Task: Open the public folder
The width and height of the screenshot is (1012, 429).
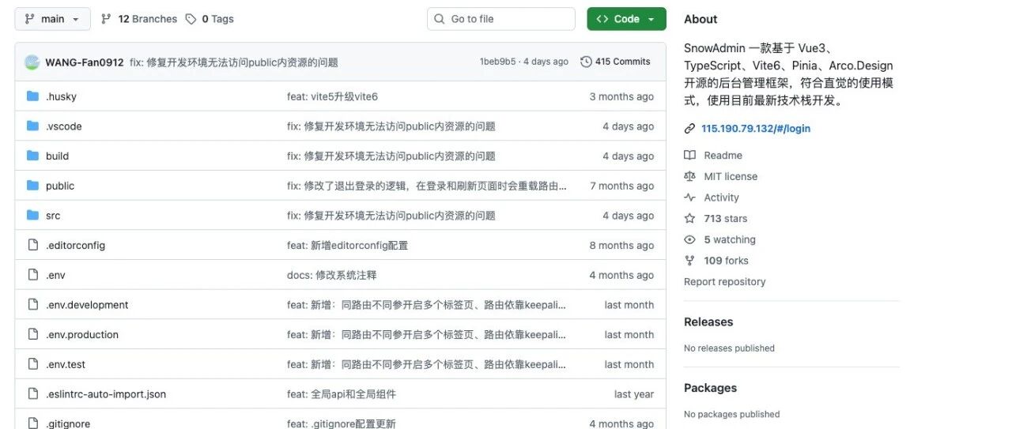Action: [x=60, y=186]
